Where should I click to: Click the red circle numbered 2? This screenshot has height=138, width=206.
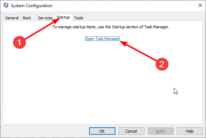pos(162,64)
